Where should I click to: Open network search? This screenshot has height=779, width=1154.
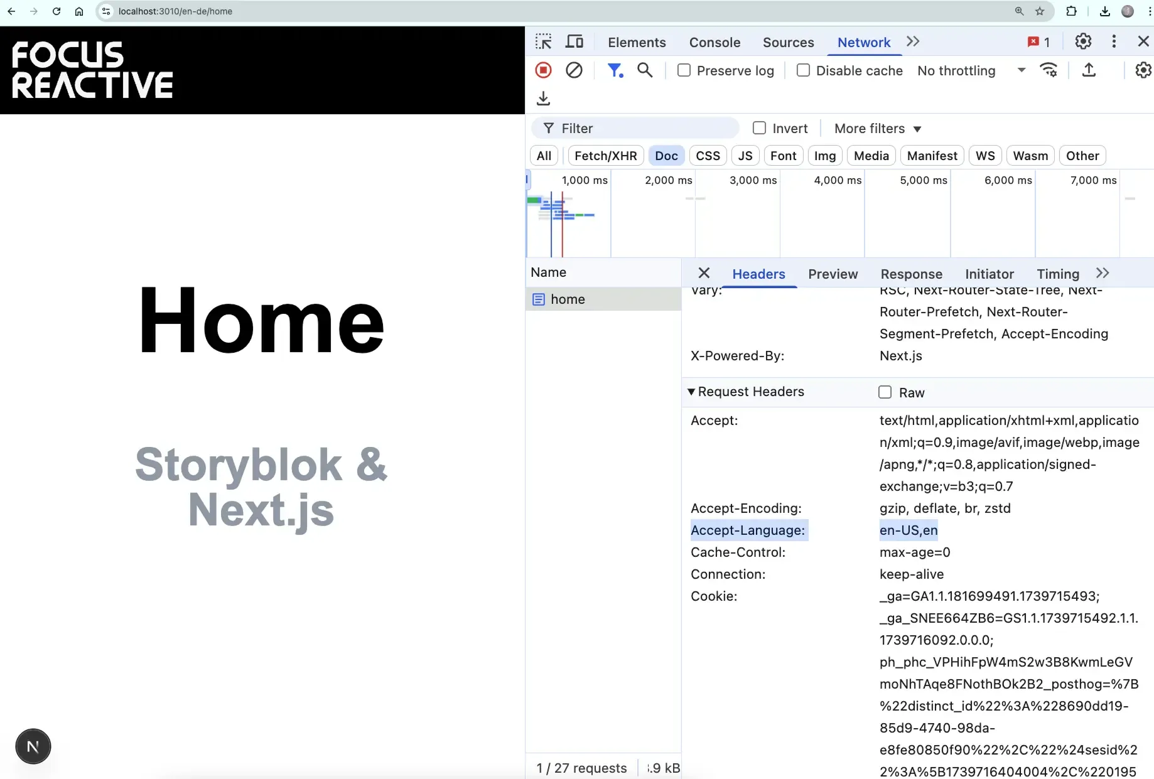point(645,70)
